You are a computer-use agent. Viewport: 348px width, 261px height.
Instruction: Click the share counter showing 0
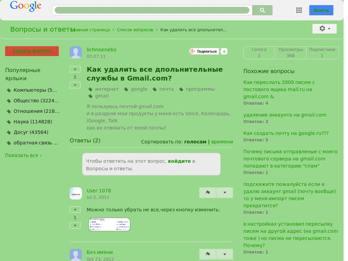point(224,52)
